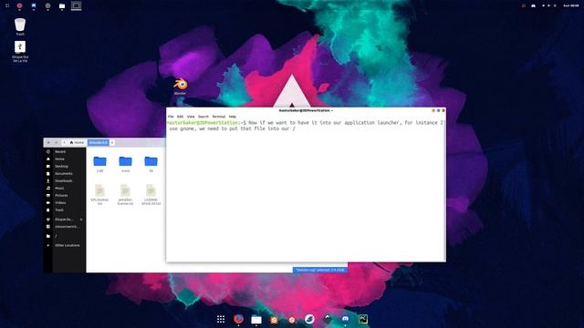Viewport: 584px width, 328px height.
Task: Select Documents in the Files sidebar
Action: tap(64, 174)
